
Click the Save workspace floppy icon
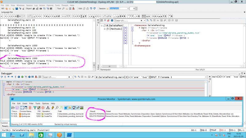(17, 9)
